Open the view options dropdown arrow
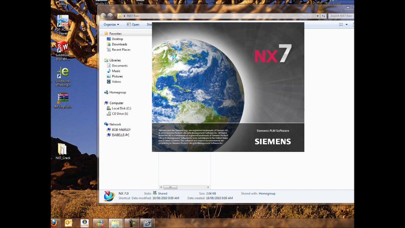Image resolution: width=405 pixels, height=228 pixels. 346,24
